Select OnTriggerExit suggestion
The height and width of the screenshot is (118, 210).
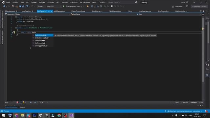click(43, 43)
